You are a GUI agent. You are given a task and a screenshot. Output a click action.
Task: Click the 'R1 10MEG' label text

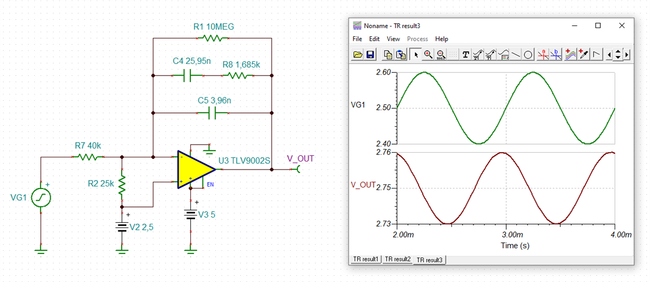tap(213, 26)
